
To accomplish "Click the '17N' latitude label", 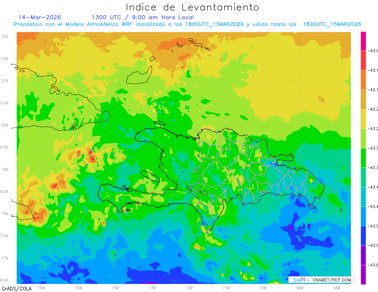I will point(5,258).
